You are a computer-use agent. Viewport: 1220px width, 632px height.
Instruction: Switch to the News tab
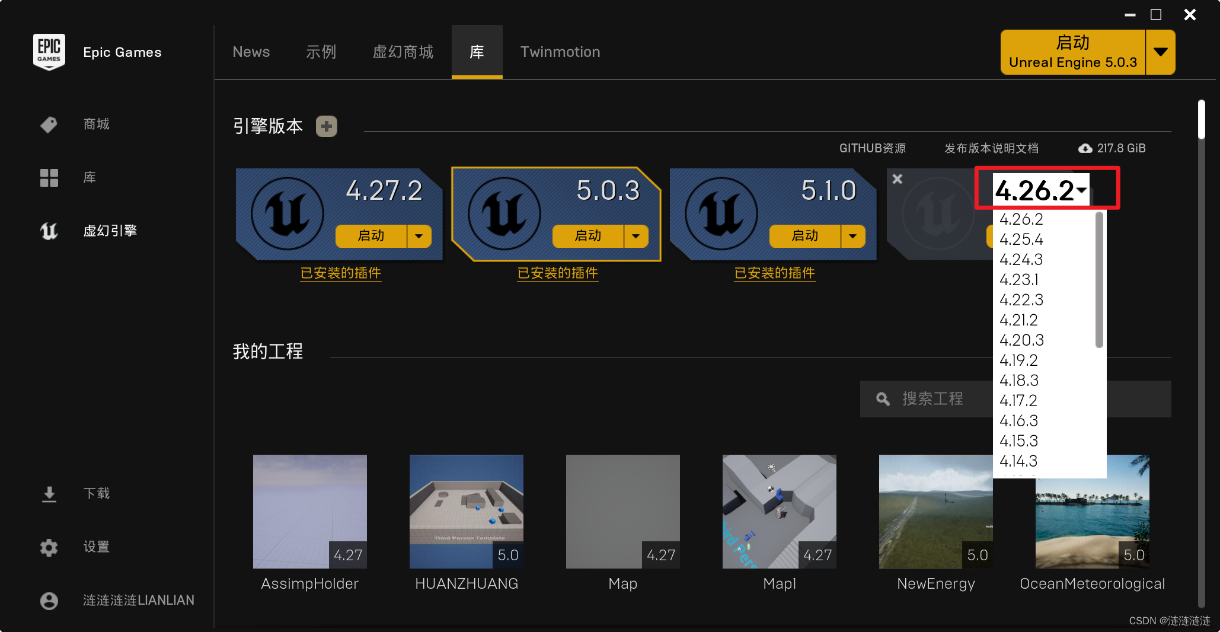point(251,52)
